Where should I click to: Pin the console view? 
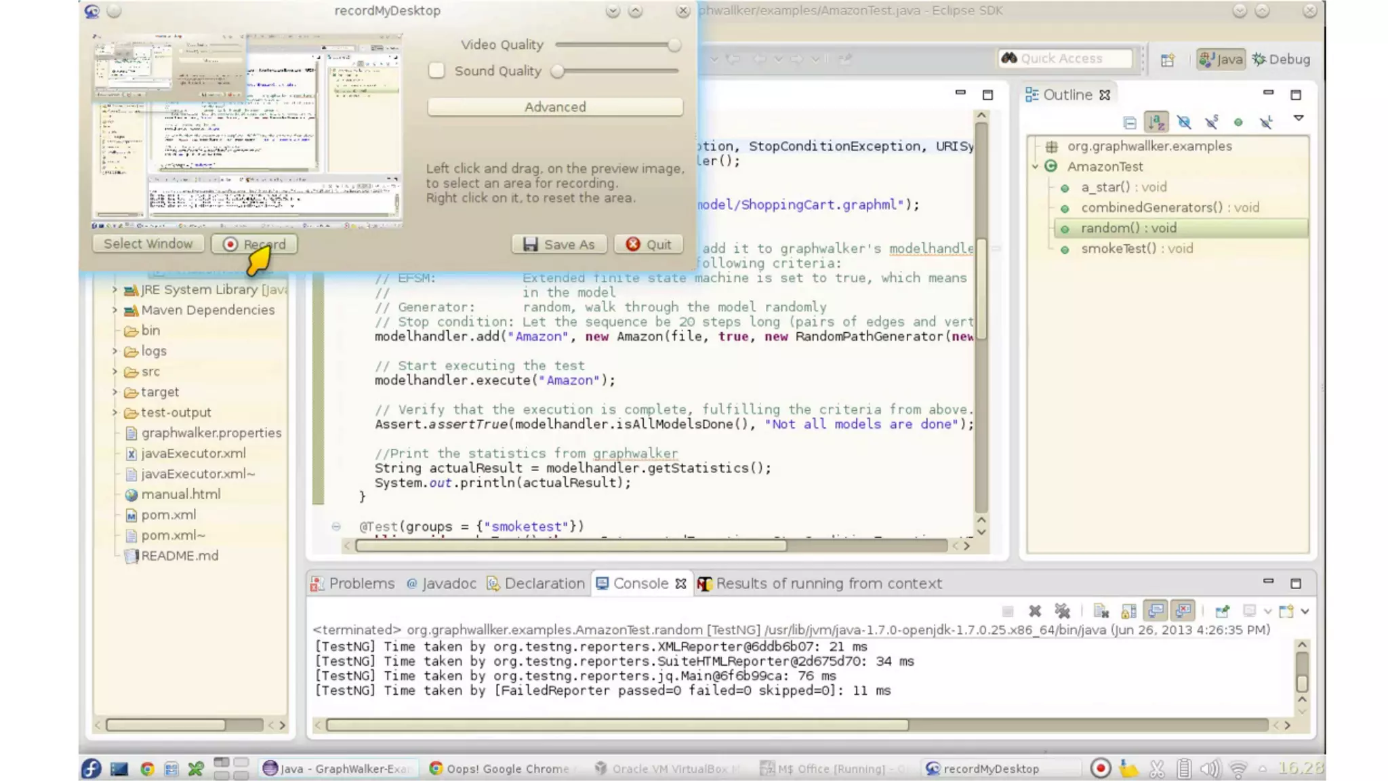tap(1222, 612)
